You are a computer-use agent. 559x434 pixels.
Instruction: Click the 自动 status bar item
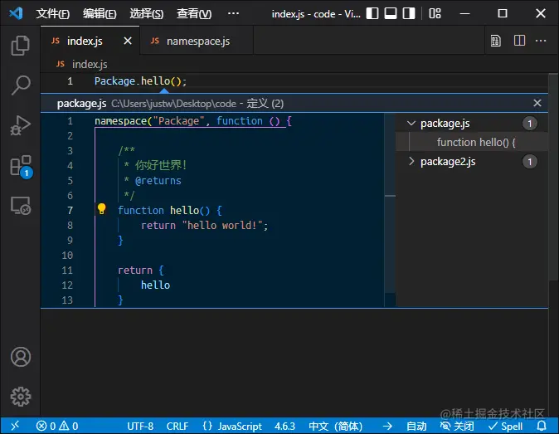coord(416,427)
